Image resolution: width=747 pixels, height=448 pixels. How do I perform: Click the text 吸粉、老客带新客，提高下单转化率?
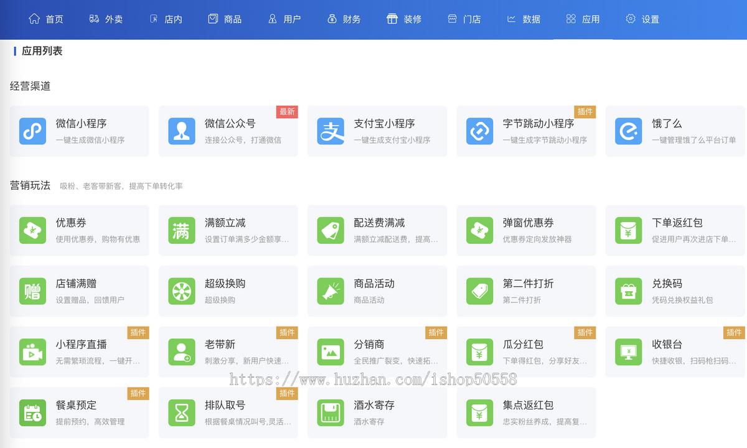tap(121, 186)
